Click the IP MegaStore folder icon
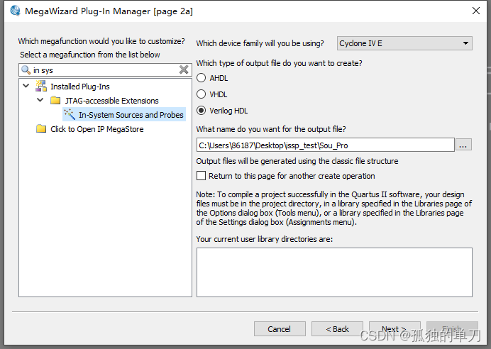This screenshot has width=491, height=349. click(41, 128)
